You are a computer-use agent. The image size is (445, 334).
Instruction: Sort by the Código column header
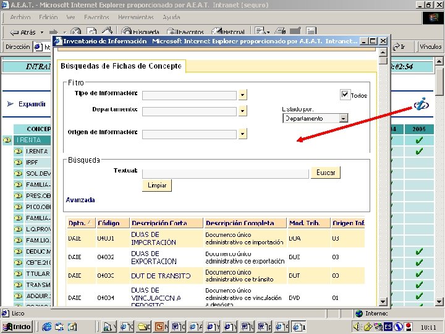[x=109, y=223]
